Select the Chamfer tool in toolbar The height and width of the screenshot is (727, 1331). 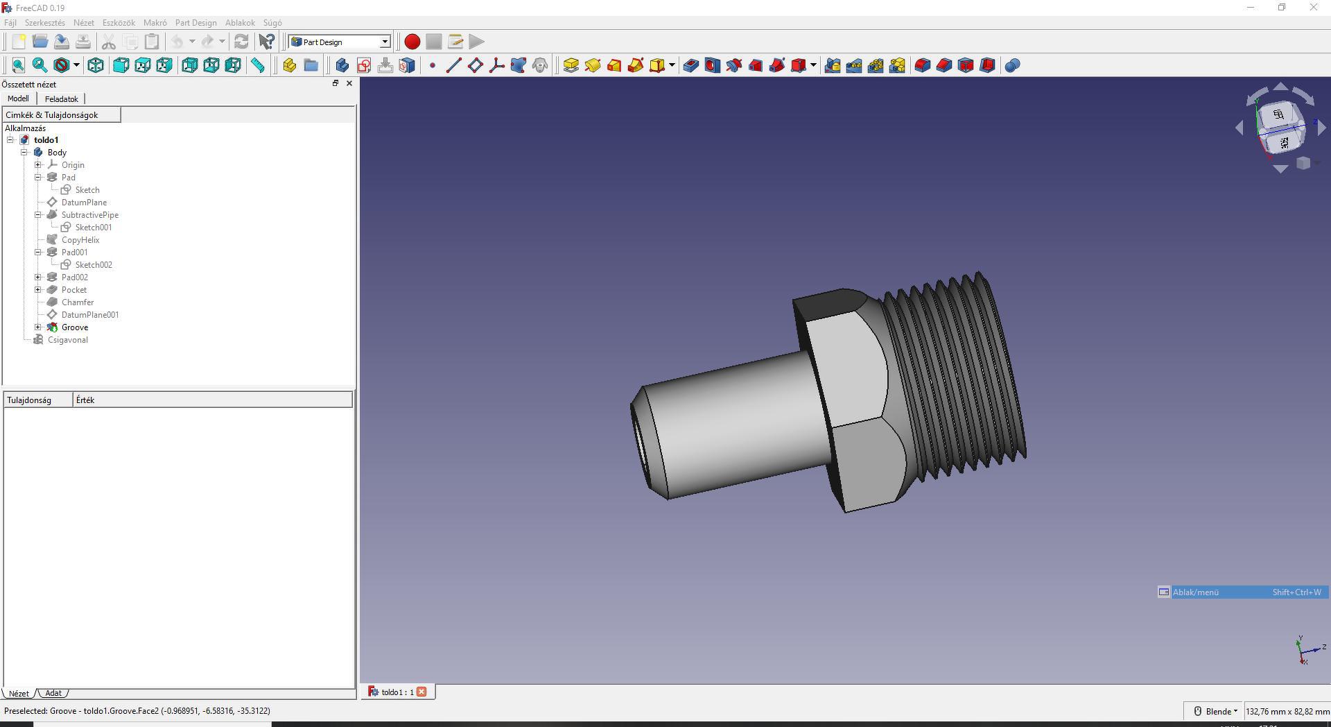coord(944,65)
